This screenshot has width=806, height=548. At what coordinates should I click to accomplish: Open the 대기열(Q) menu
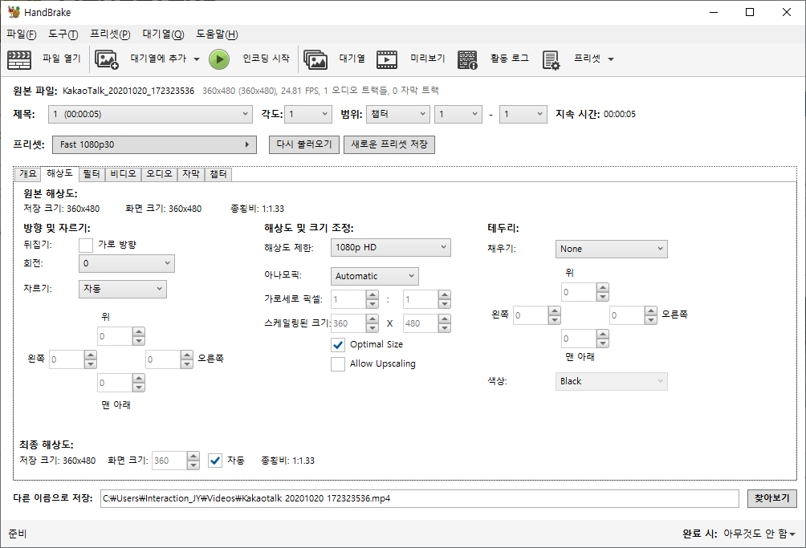(x=163, y=35)
